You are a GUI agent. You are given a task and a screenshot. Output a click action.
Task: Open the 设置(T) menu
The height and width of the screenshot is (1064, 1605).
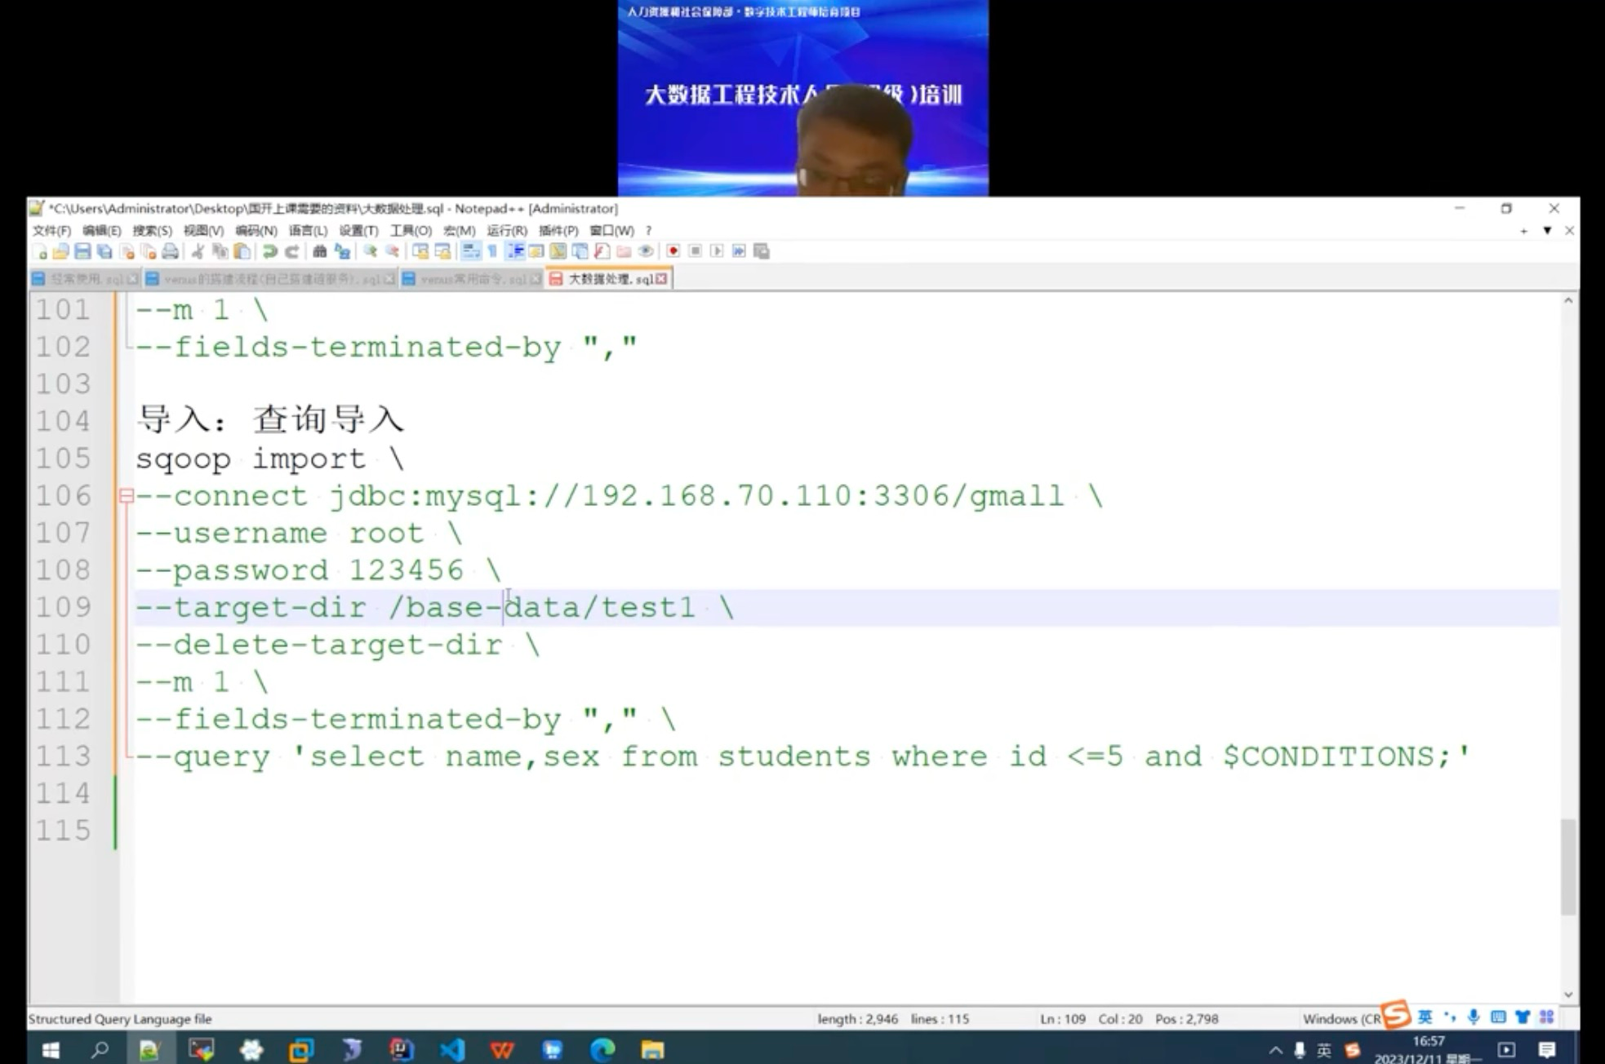358,231
